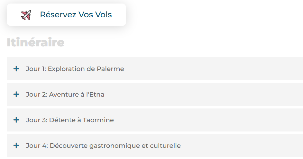Expand the Jour 1: Exploration de Palerme section
The height and width of the screenshot is (159, 303).
75,69
